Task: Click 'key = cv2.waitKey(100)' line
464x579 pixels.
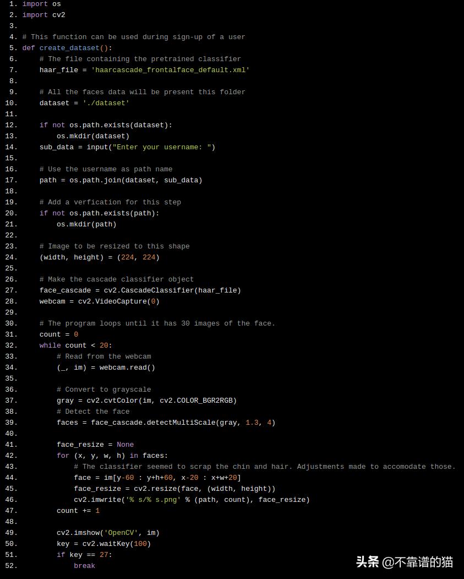Action: [103, 544]
